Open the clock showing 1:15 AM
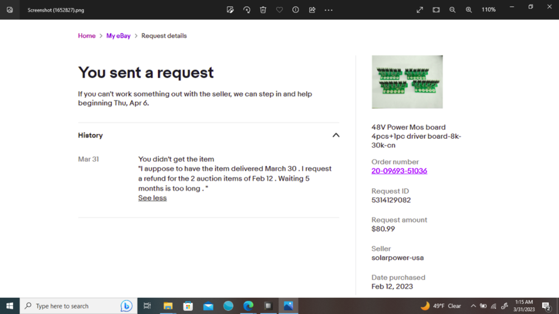This screenshot has height=314, width=559. 524,306
